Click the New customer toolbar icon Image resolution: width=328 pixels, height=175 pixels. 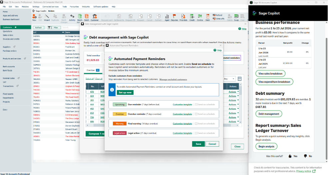(x=34, y=17)
